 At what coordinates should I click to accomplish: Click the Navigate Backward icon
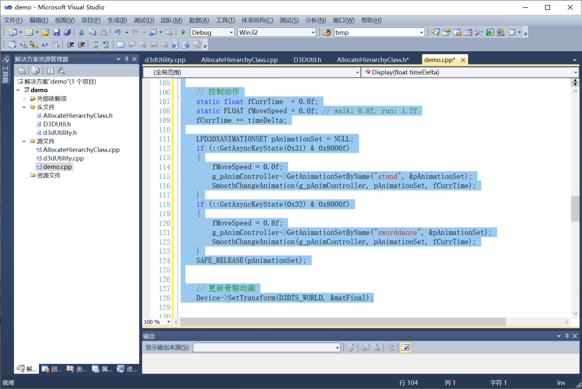coord(153,32)
